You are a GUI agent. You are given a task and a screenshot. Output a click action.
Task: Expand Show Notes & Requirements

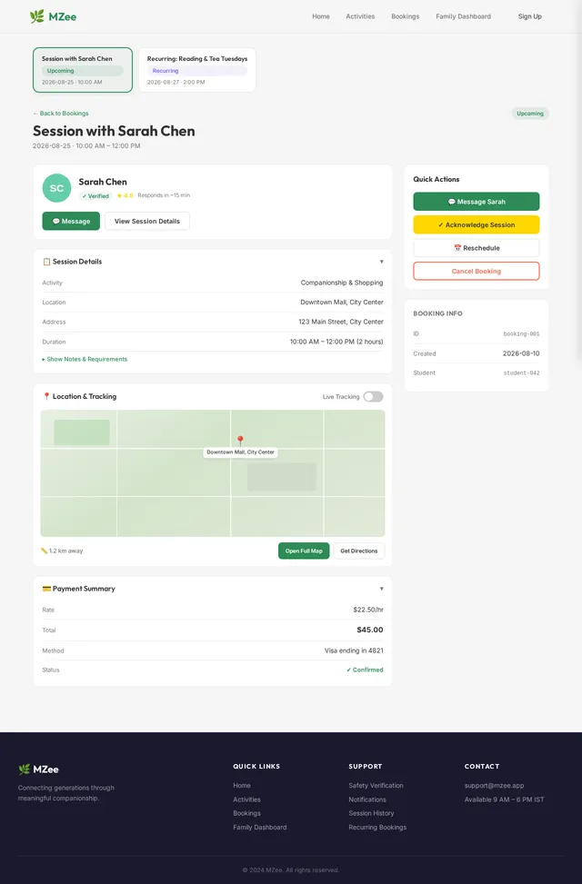pos(85,359)
